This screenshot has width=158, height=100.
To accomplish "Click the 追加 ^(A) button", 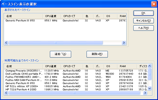I will pos(61,54).
